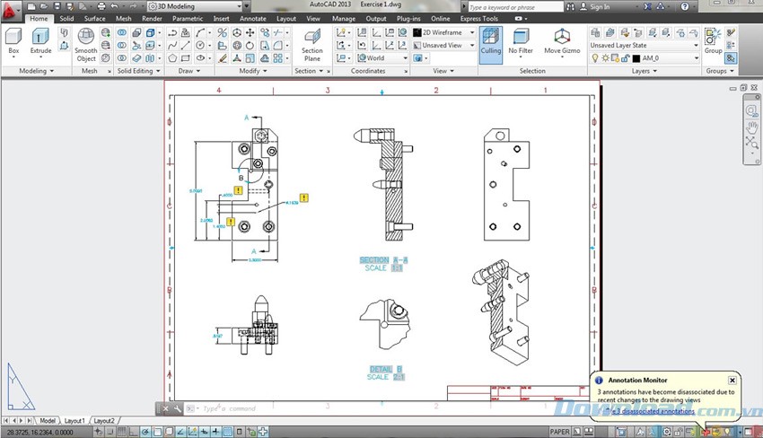Click the Move tool in Modify panel
763x438 pixels.
click(x=250, y=32)
